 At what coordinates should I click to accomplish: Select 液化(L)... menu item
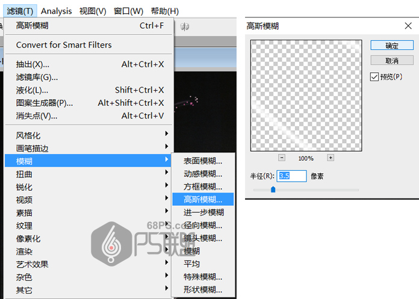89,90
